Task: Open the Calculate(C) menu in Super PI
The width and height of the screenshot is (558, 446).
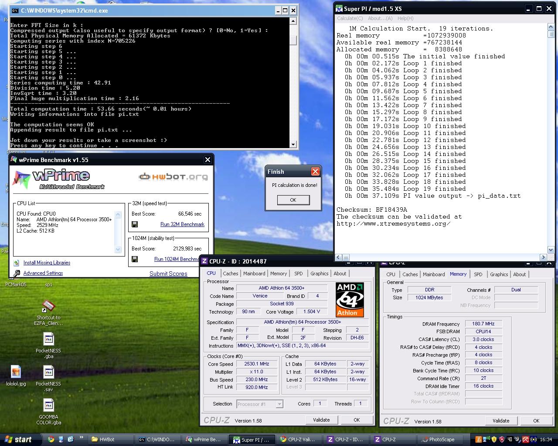Action: point(350,18)
